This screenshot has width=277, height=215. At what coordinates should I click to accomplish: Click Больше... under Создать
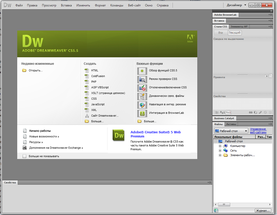point(97,121)
